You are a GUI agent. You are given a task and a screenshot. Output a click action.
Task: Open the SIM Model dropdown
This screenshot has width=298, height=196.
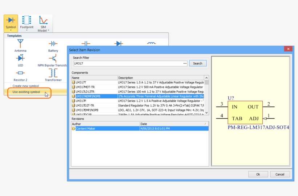pyautogui.click(x=43, y=23)
